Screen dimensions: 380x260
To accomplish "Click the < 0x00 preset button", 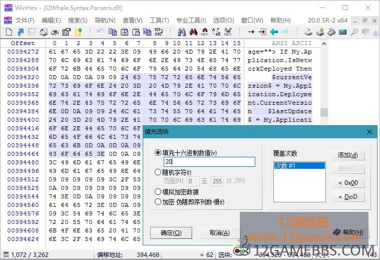I will click(x=348, y=183).
